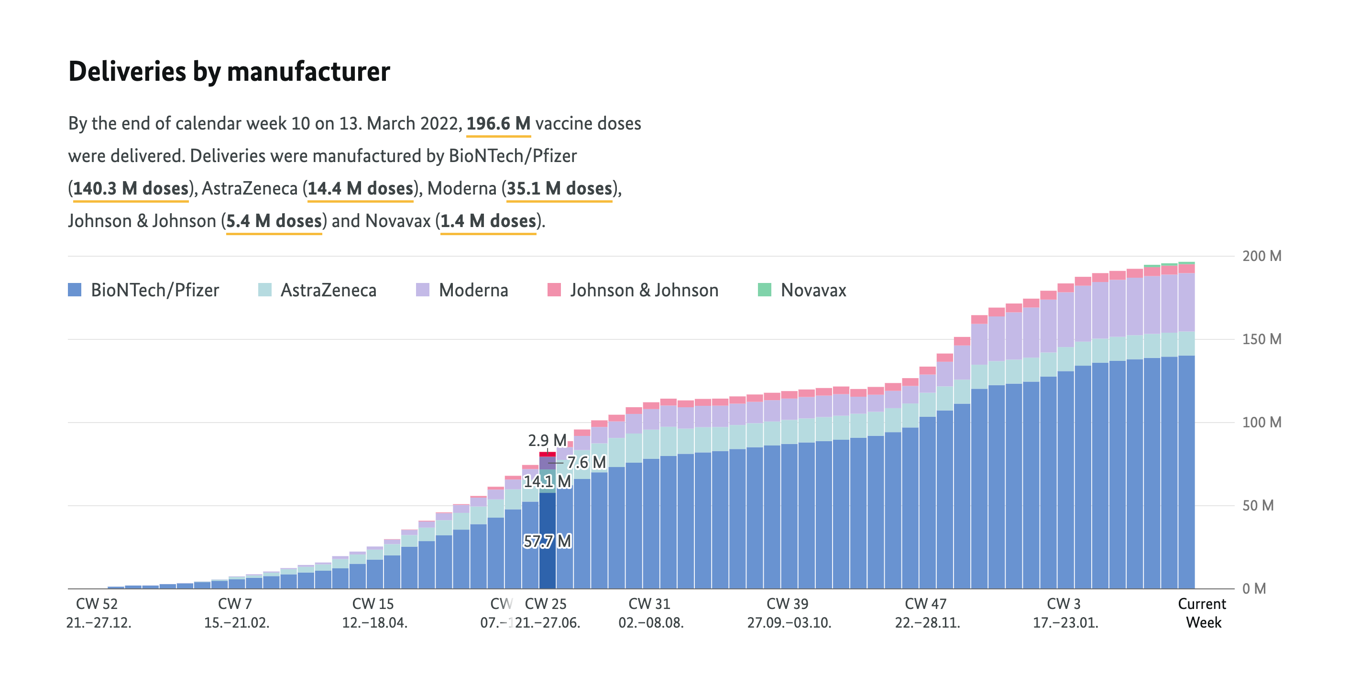Click the Moderna purple legend swatch
1360x695 pixels.
coord(422,290)
